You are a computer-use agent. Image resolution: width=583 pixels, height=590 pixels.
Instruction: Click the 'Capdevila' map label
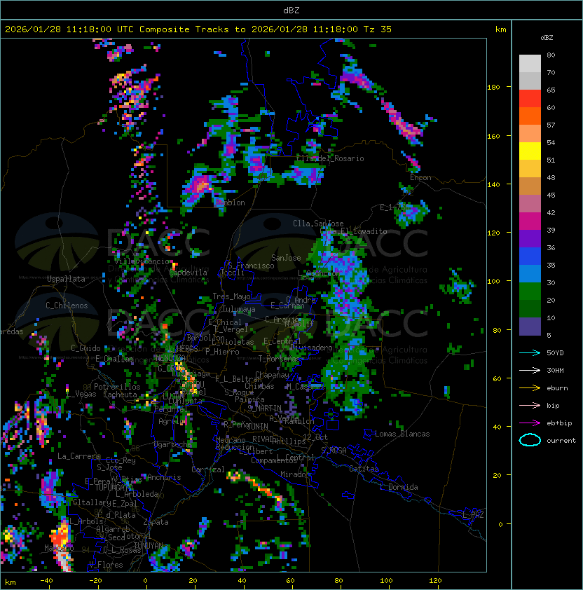pyautogui.click(x=188, y=273)
